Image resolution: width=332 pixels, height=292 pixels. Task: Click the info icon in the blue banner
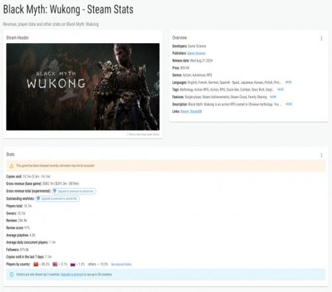coord(11,275)
